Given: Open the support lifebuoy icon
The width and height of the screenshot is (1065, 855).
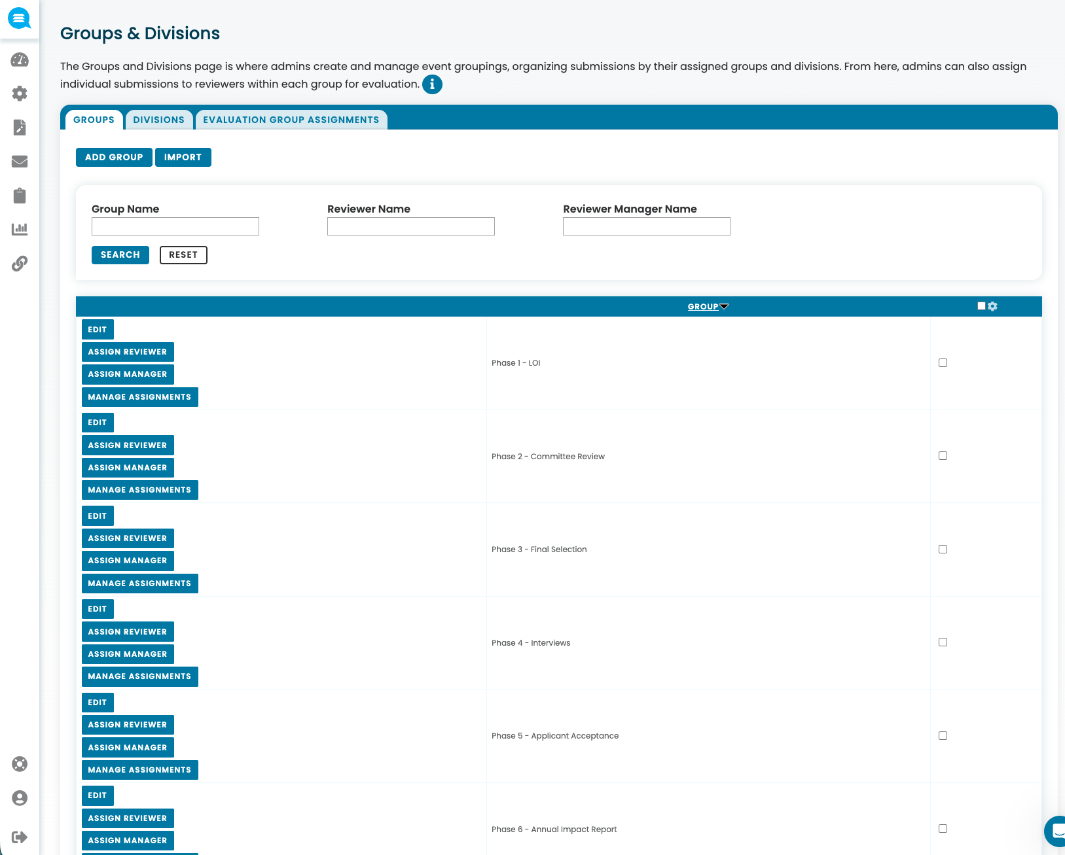Looking at the screenshot, I should click(x=20, y=763).
